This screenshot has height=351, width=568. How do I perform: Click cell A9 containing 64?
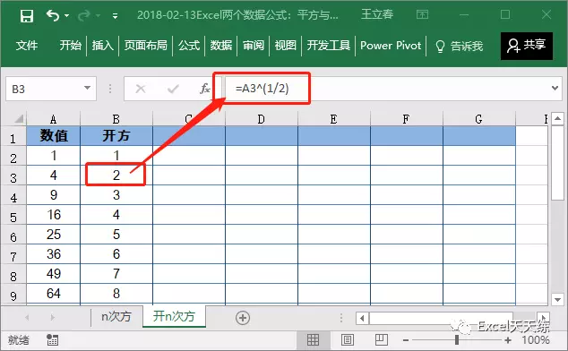point(53,294)
